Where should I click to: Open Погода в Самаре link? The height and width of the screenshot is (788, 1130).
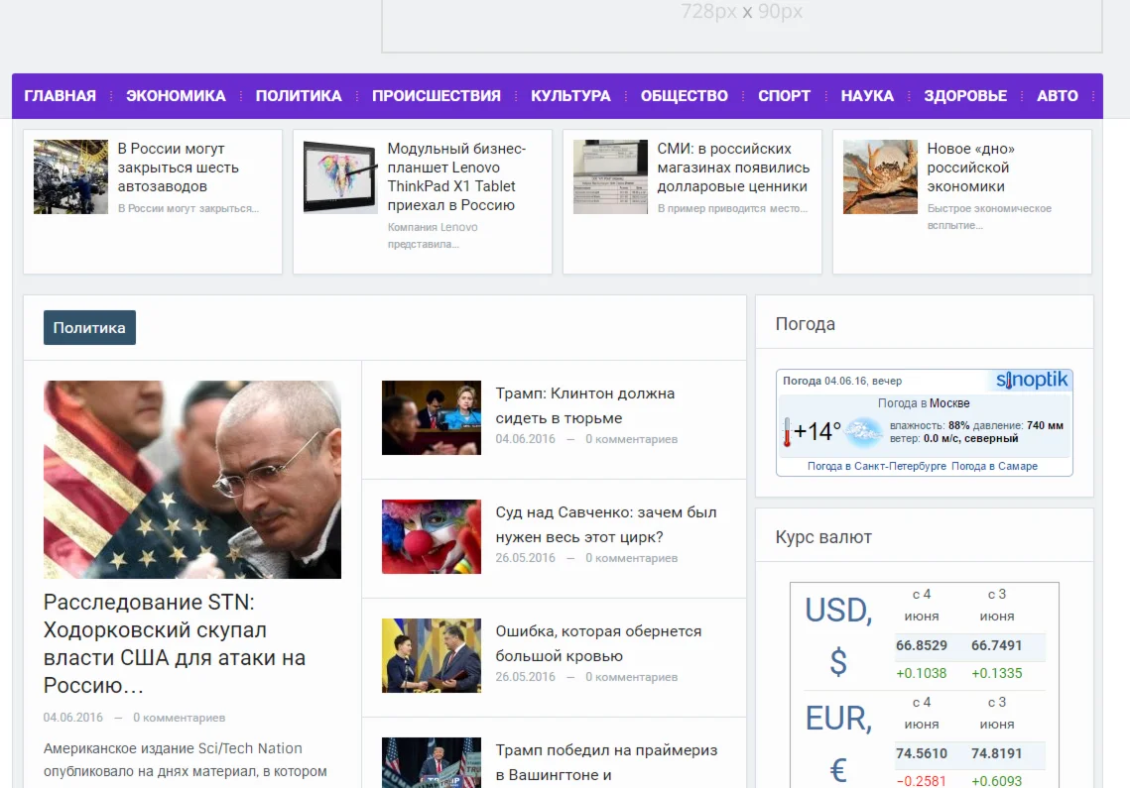[x=994, y=466]
